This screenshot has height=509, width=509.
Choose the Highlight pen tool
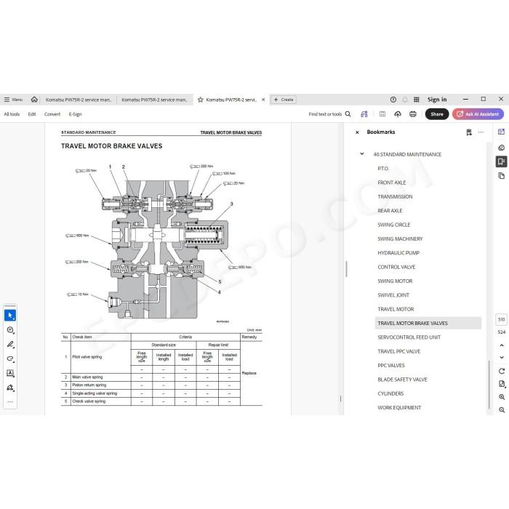(x=10, y=345)
